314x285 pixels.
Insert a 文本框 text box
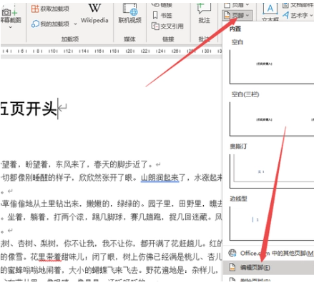pyautogui.click(x=270, y=12)
